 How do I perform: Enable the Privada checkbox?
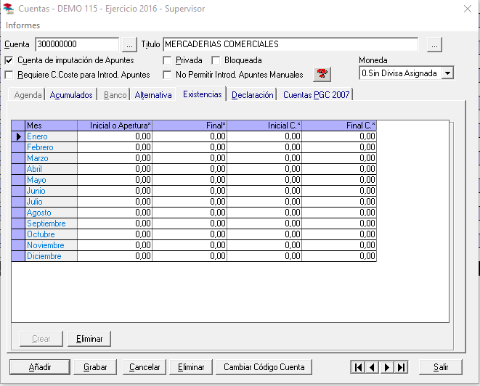[x=168, y=60]
